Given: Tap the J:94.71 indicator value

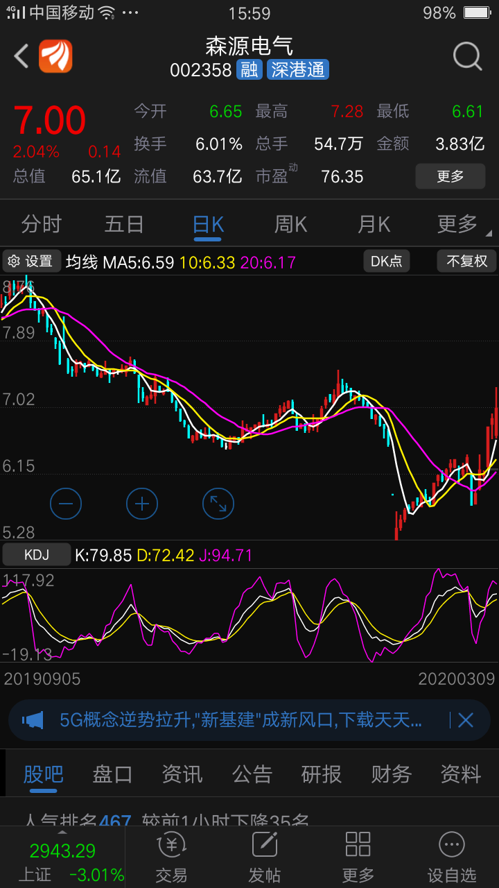Looking at the screenshot, I should pyautogui.click(x=226, y=556).
